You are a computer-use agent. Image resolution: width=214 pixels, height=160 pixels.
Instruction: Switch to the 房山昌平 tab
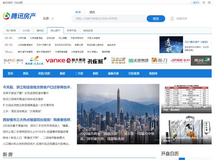click(x=55, y=31)
